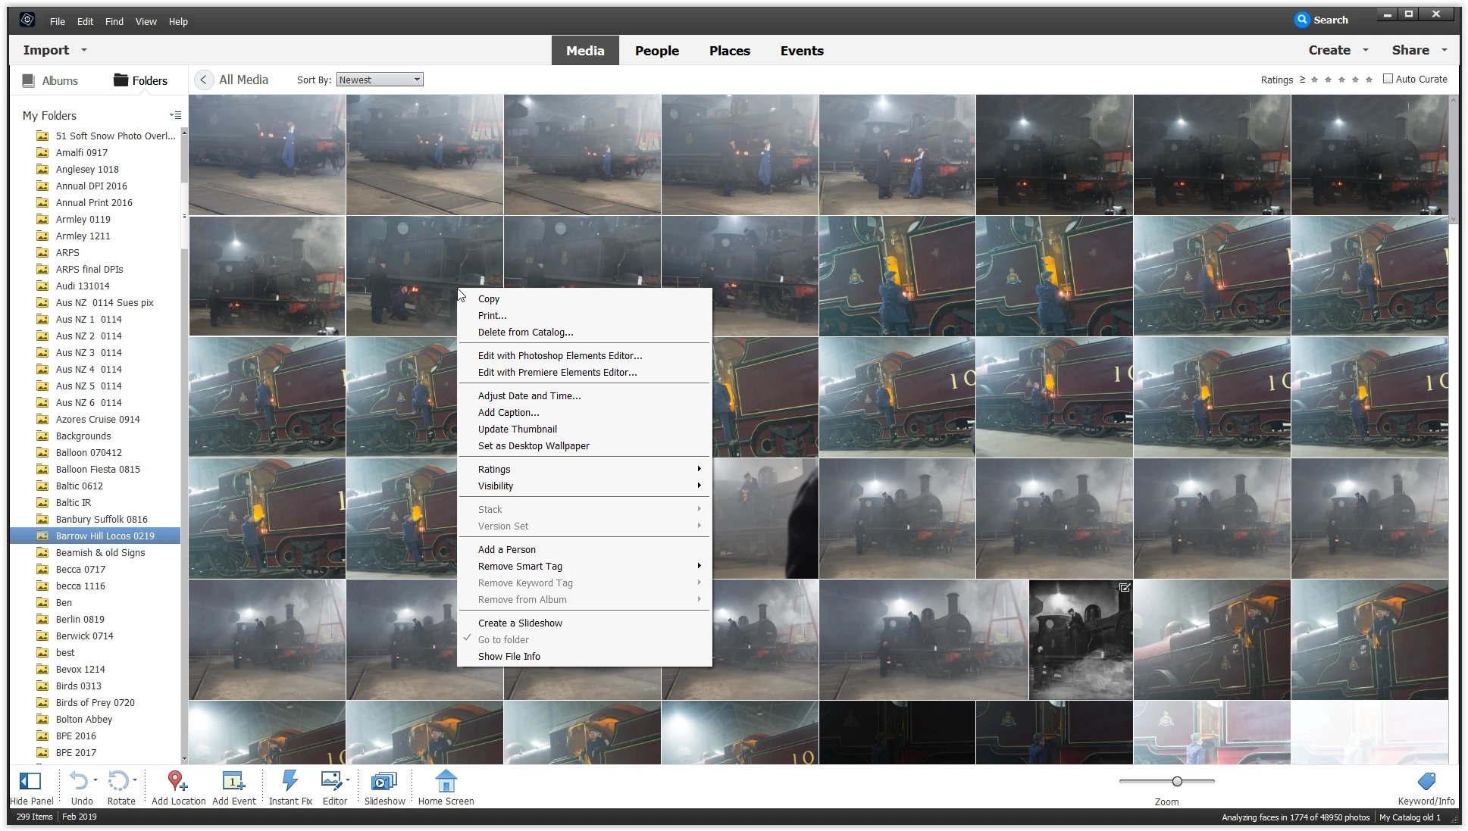
Task: Click the Add Location pin icon
Action: pyautogui.click(x=177, y=782)
